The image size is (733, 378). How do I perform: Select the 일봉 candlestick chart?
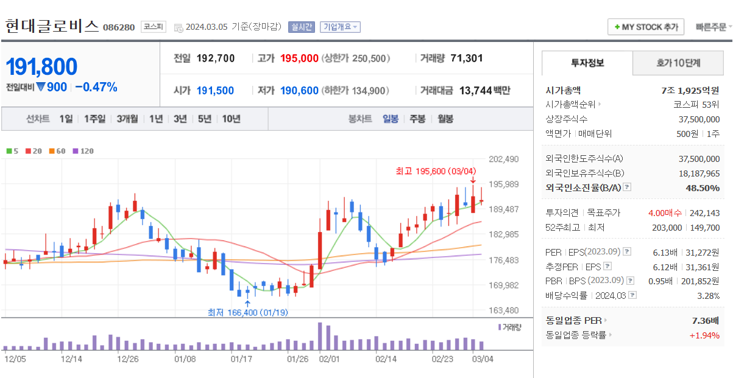(391, 119)
